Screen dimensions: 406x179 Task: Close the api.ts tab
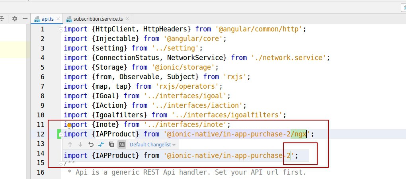pos(58,19)
